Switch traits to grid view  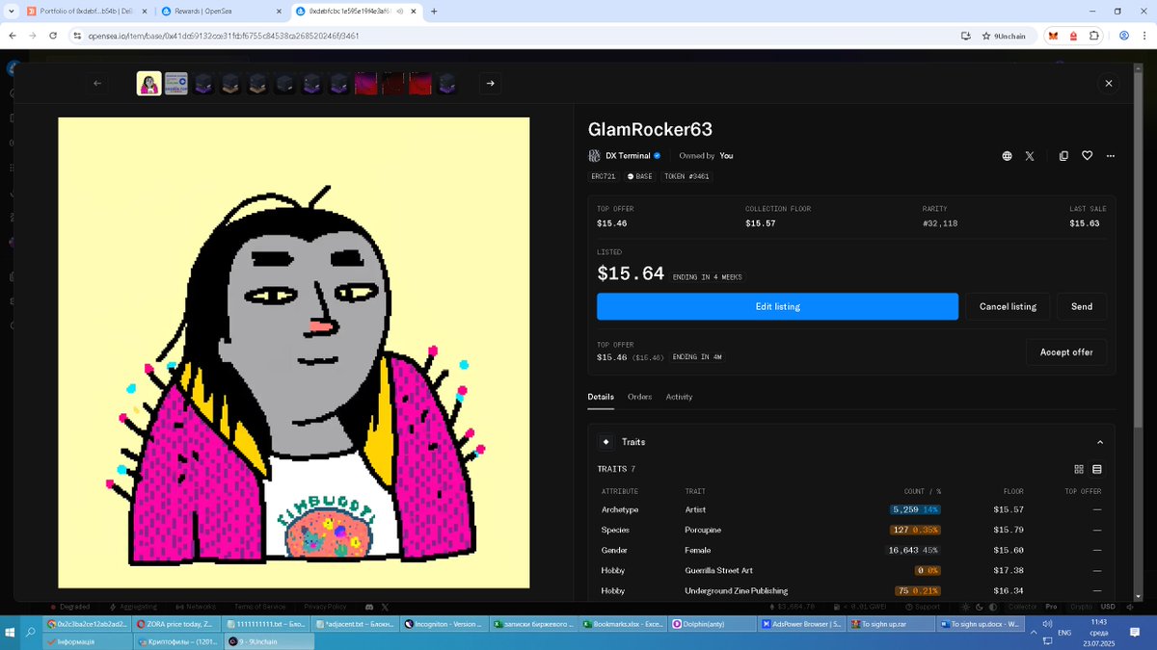click(1079, 469)
